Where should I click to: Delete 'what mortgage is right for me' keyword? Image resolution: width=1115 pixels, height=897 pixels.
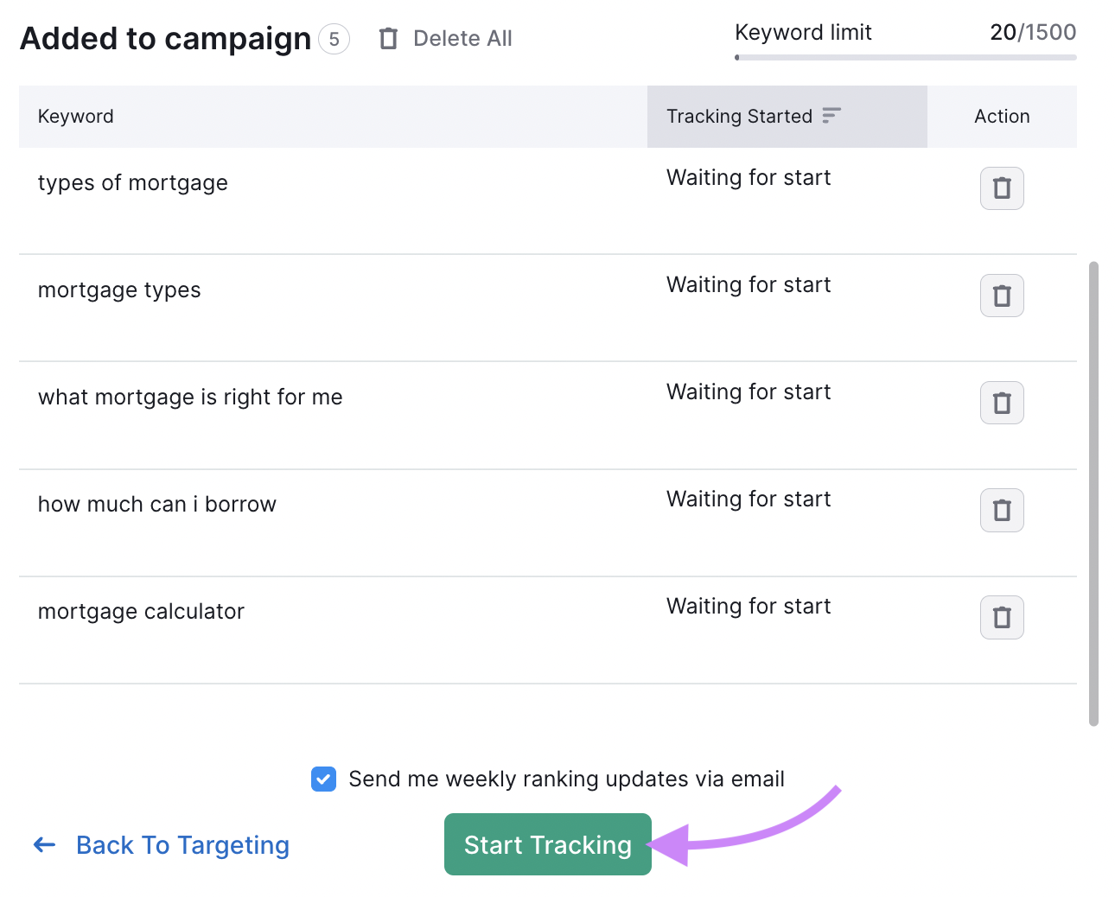(x=1001, y=403)
